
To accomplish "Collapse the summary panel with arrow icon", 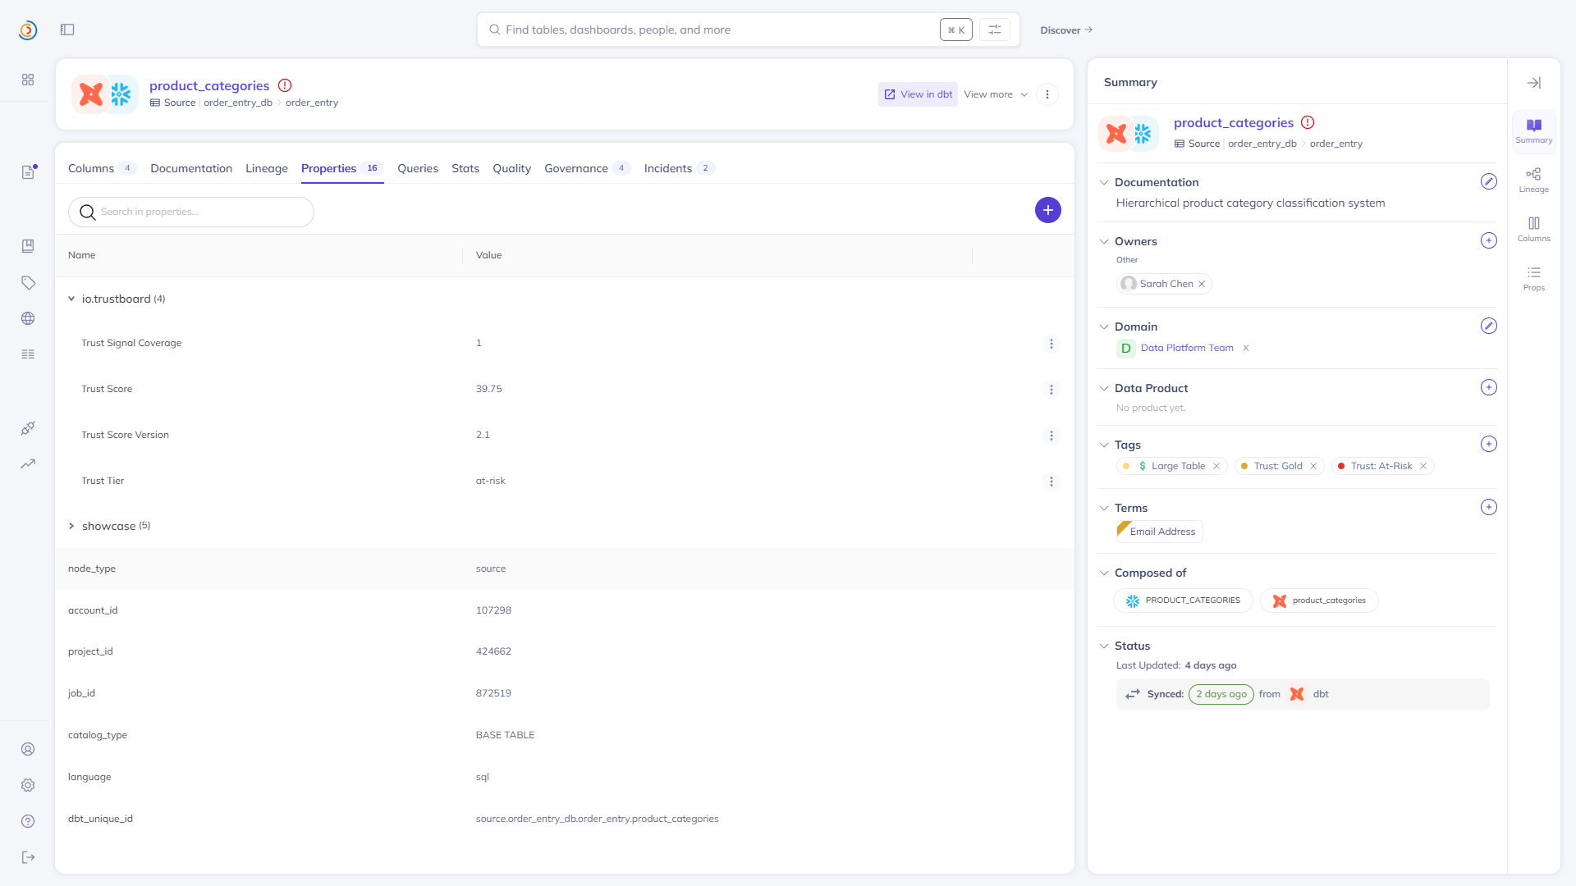I will point(1534,83).
